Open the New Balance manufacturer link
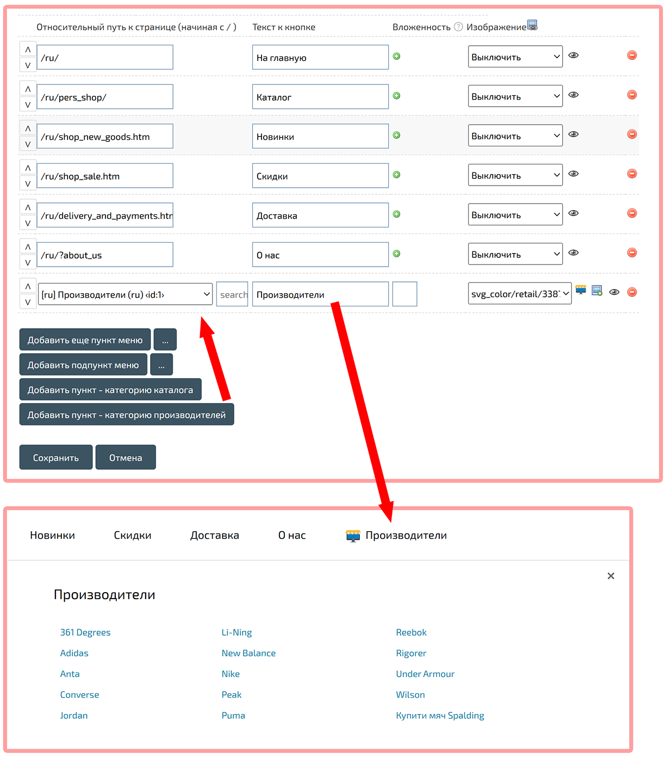The image size is (666, 757). click(x=248, y=653)
